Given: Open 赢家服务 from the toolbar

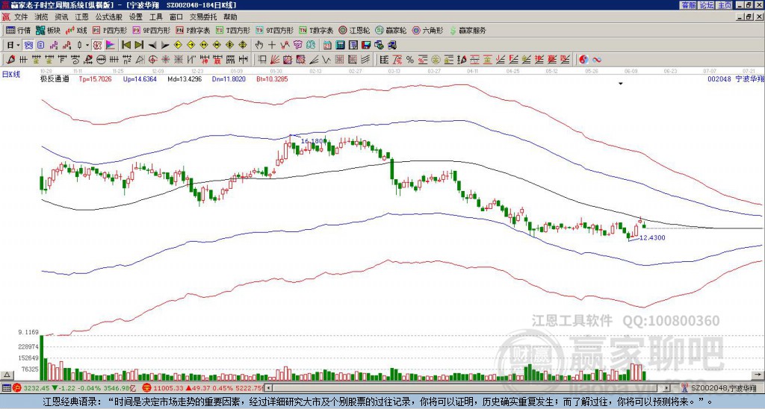Looking at the screenshot, I should (x=468, y=30).
